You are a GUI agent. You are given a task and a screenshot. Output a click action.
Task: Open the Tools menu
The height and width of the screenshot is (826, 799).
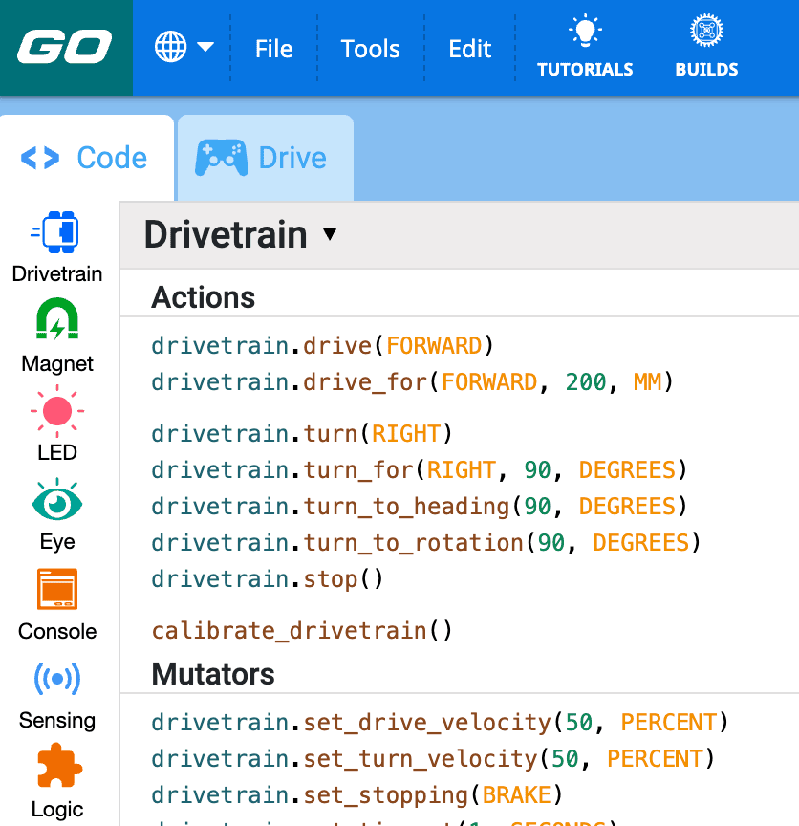point(370,48)
